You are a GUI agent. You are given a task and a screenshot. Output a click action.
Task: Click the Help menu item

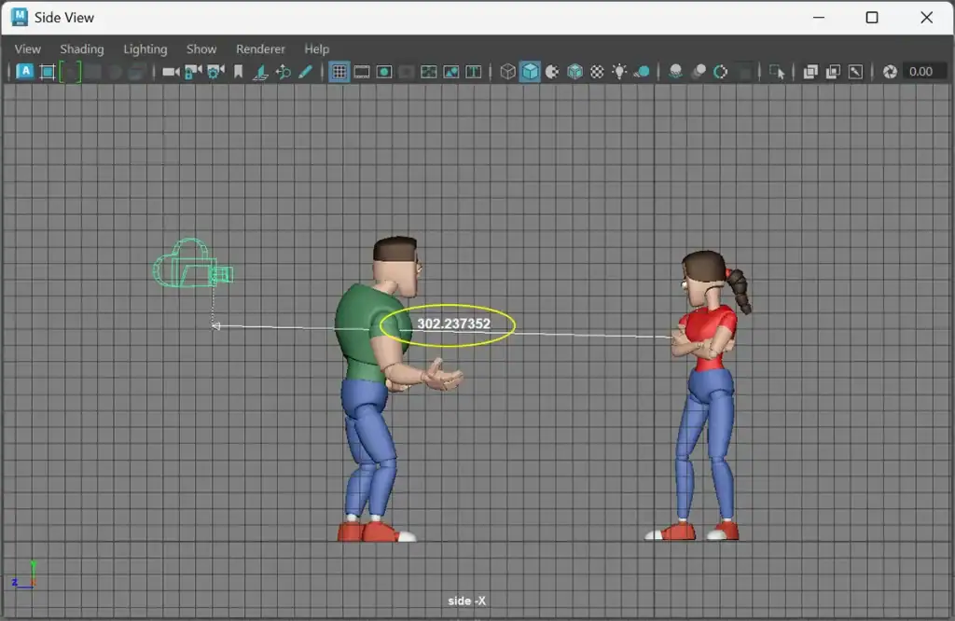(x=317, y=49)
